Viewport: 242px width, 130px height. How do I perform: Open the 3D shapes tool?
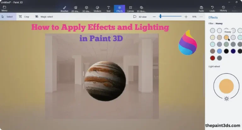click(x=86, y=9)
